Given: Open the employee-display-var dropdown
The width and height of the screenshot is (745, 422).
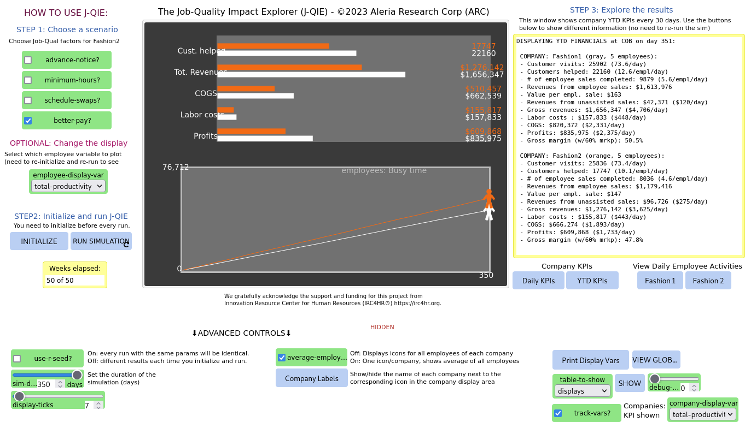Looking at the screenshot, I should click(68, 186).
